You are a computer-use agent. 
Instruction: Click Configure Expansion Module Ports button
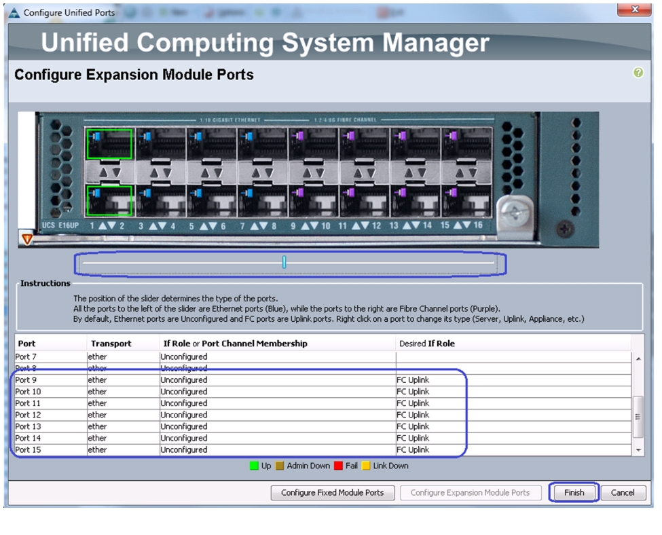471,493
